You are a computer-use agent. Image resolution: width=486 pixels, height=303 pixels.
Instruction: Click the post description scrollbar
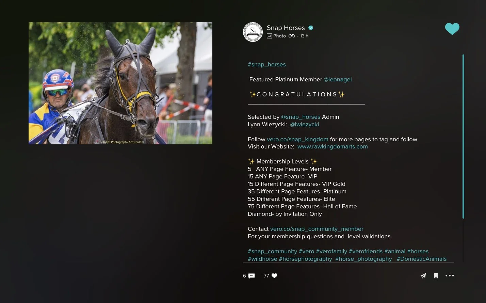(x=463, y=136)
